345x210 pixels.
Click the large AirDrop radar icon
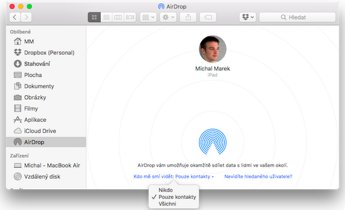212,142
